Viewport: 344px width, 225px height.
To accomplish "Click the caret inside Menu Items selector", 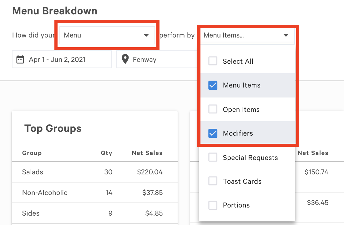I will (286, 36).
